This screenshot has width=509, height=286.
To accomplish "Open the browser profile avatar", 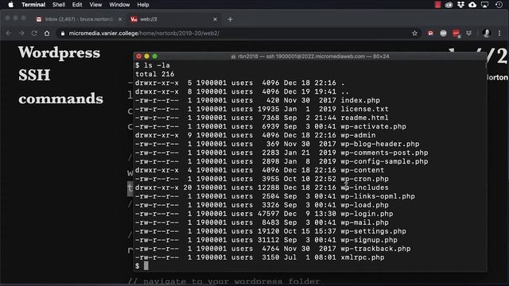I will click(486, 33).
